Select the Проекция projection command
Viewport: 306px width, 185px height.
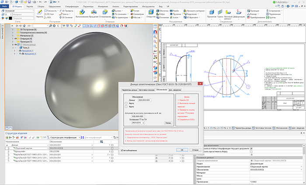tap(253, 11)
